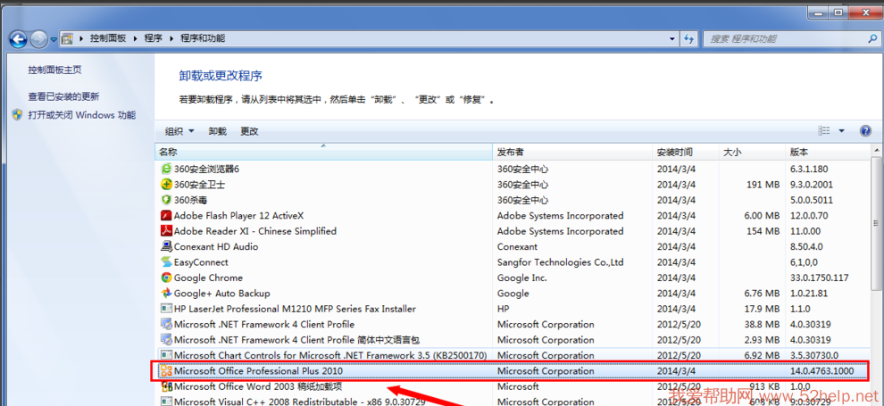Click the 更改 toolbar button
Viewport: 884px width, 406px height.
tap(249, 131)
